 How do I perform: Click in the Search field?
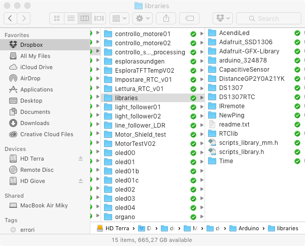point(268,18)
